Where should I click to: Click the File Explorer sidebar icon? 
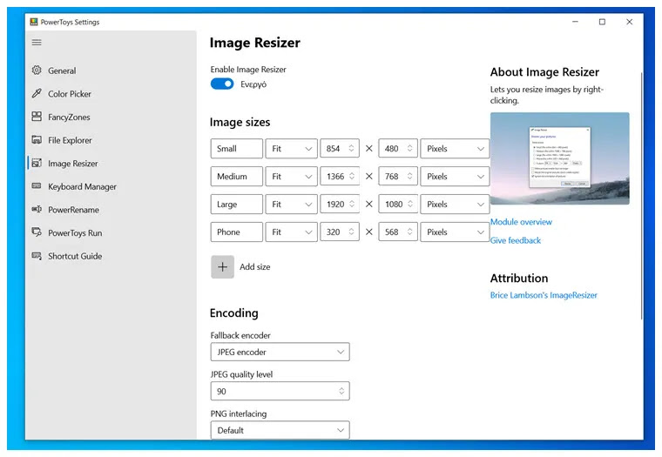tap(37, 139)
